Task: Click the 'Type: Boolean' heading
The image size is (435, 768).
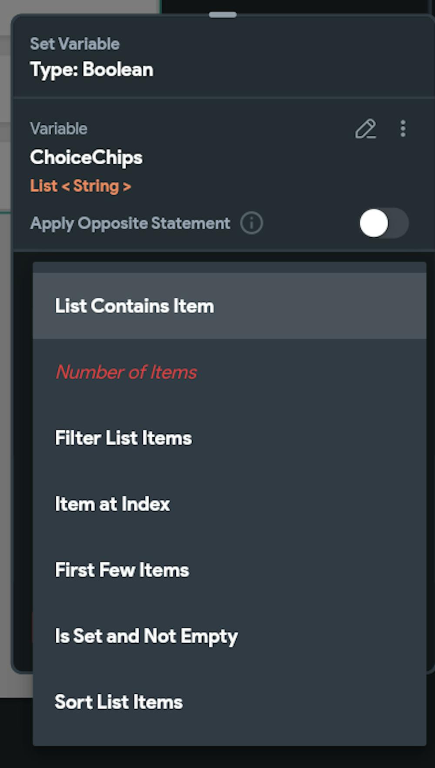Action: point(92,70)
